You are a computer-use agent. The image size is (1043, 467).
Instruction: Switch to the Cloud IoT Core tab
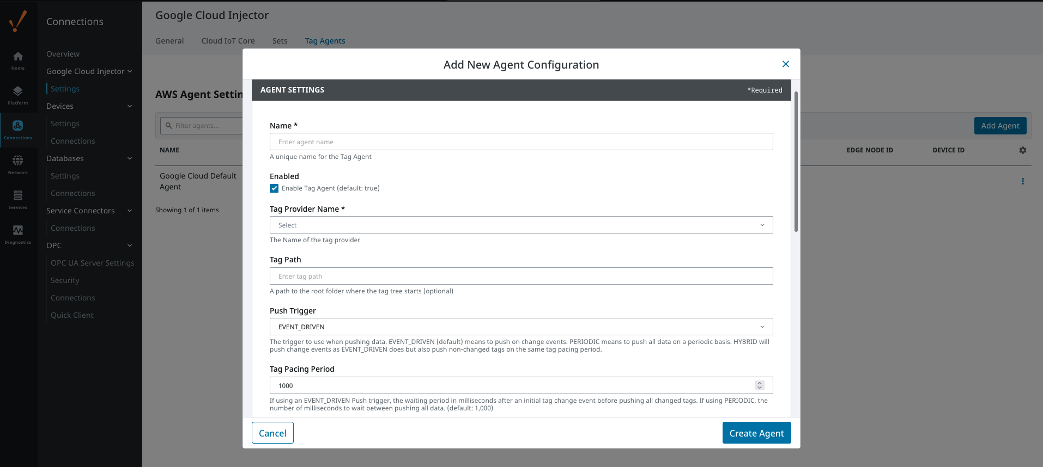tap(228, 41)
